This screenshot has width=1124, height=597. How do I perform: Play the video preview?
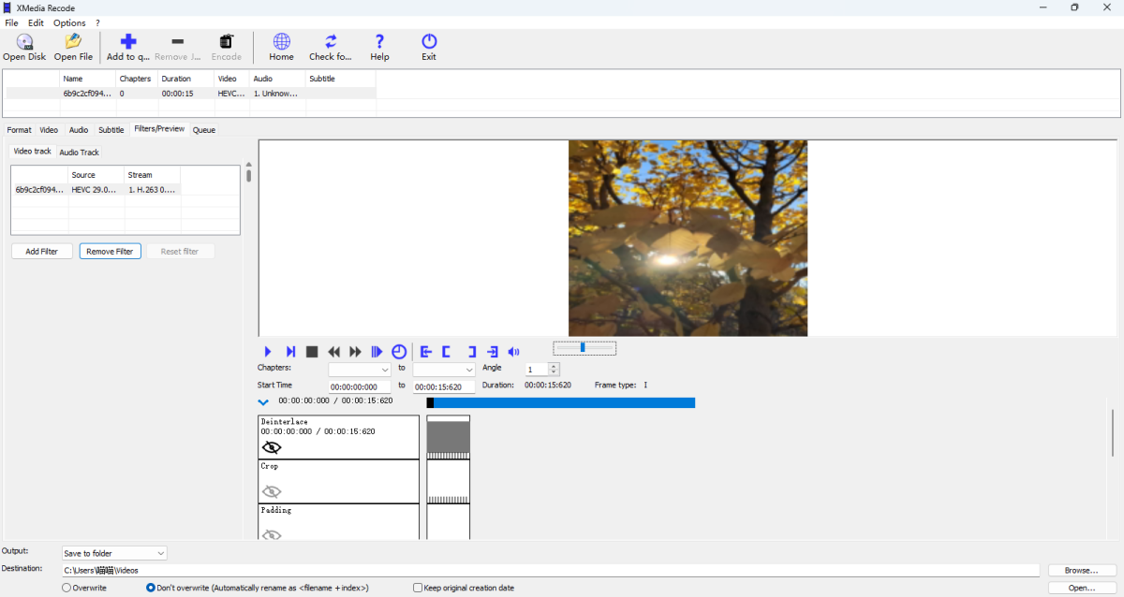[x=268, y=351]
